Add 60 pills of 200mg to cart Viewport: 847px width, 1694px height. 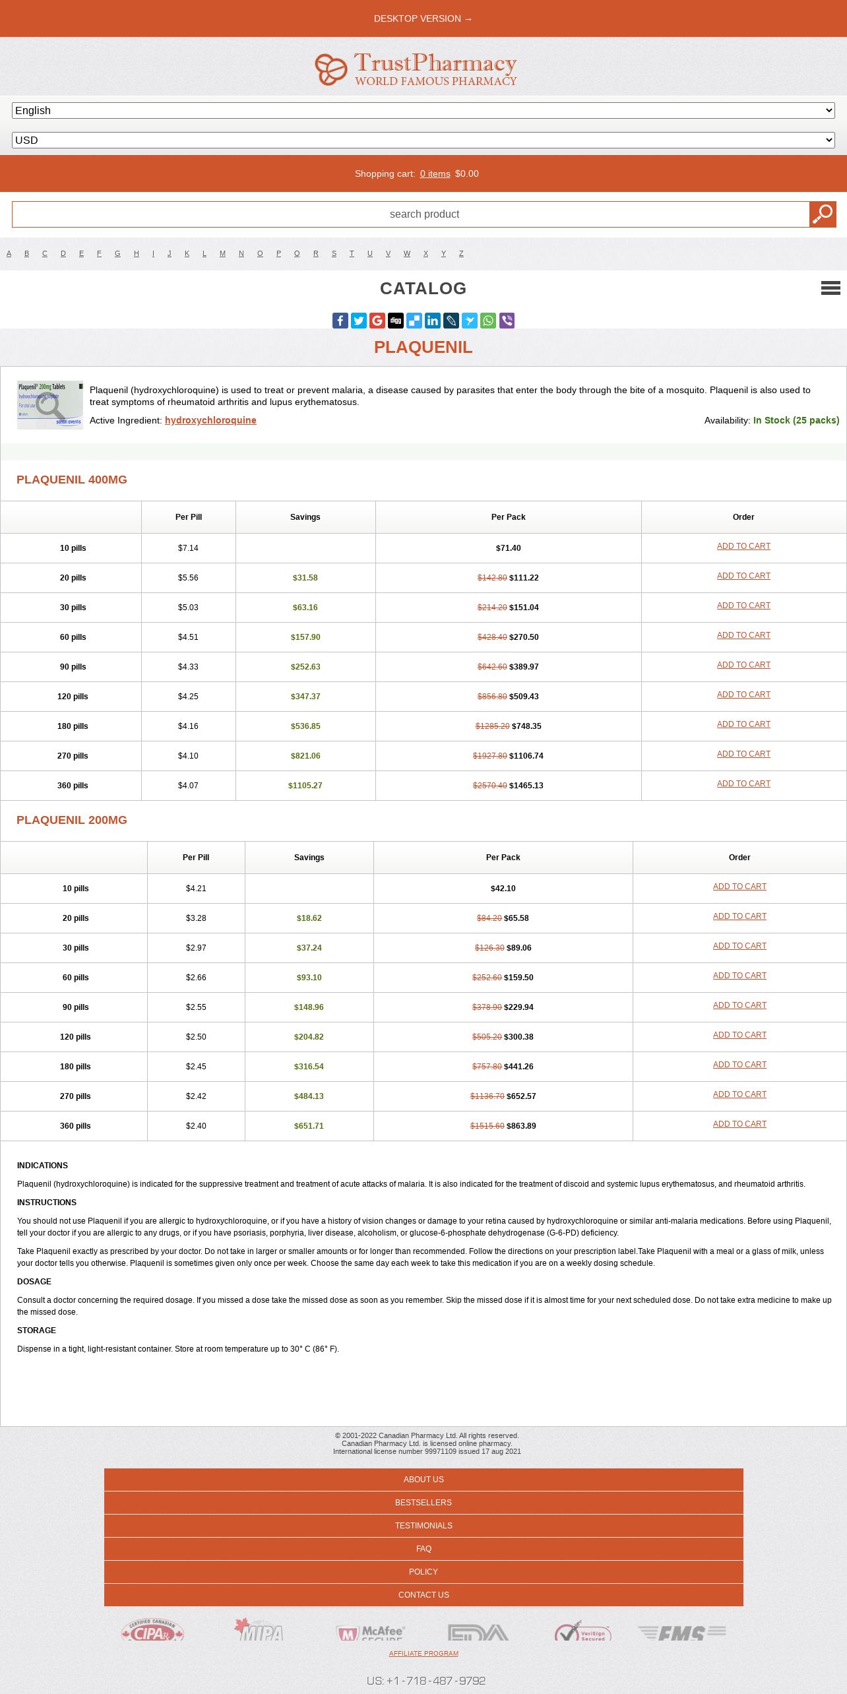[739, 976]
